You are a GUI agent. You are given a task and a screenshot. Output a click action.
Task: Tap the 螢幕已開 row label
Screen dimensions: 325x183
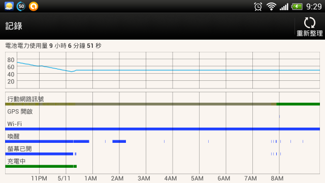click(19, 149)
